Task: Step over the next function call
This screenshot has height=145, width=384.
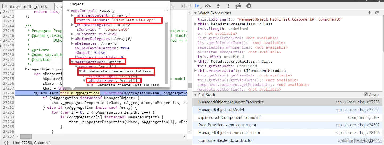Action: (x=208, y=6)
